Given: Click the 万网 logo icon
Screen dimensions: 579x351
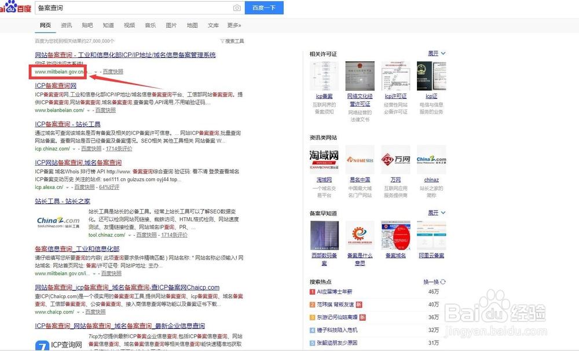Looking at the screenshot, I should [395, 159].
